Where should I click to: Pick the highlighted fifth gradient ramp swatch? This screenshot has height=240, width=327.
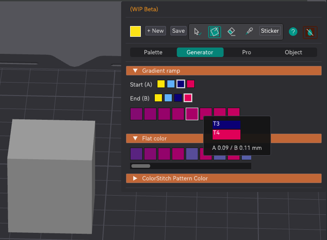(x=192, y=114)
